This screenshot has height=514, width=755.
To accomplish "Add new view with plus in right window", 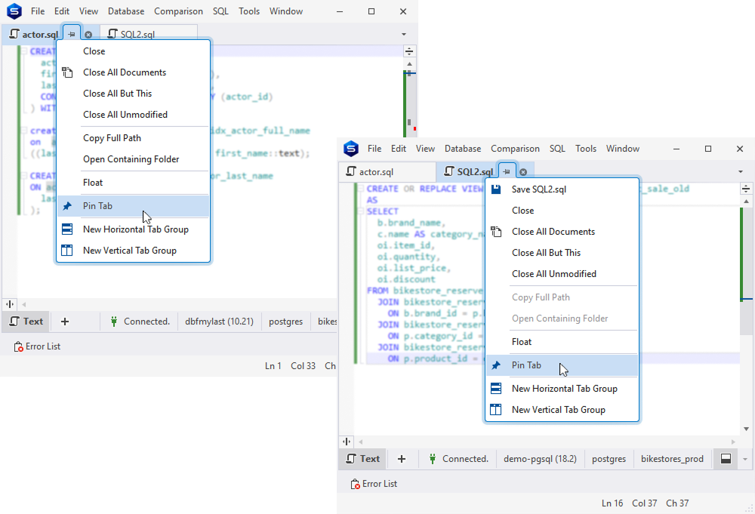I will [402, 459].
